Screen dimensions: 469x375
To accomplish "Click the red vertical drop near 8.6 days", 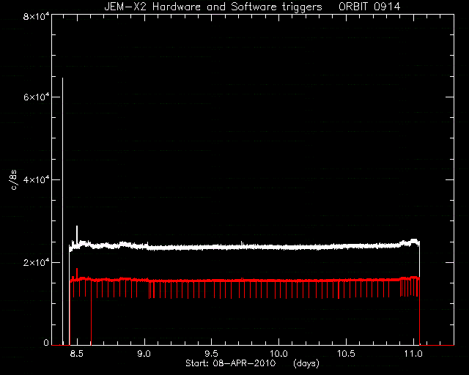I will point(91,314).
